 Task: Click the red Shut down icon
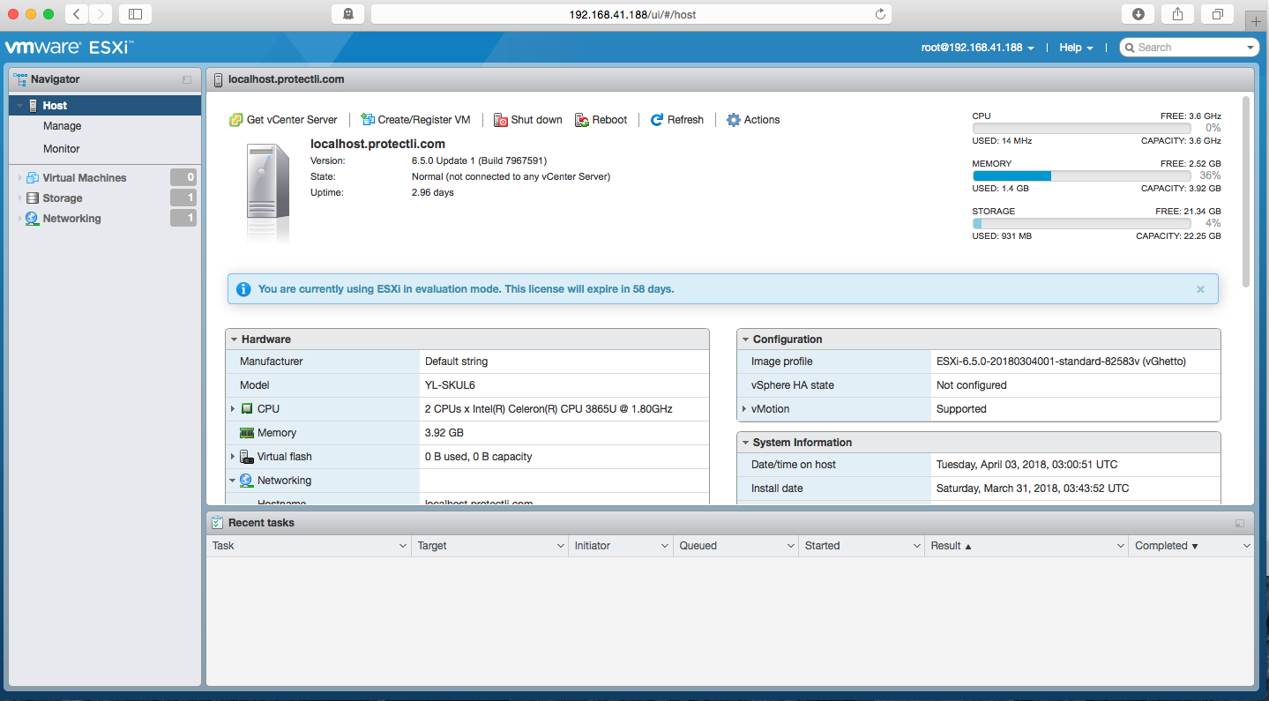pos(500,120)
